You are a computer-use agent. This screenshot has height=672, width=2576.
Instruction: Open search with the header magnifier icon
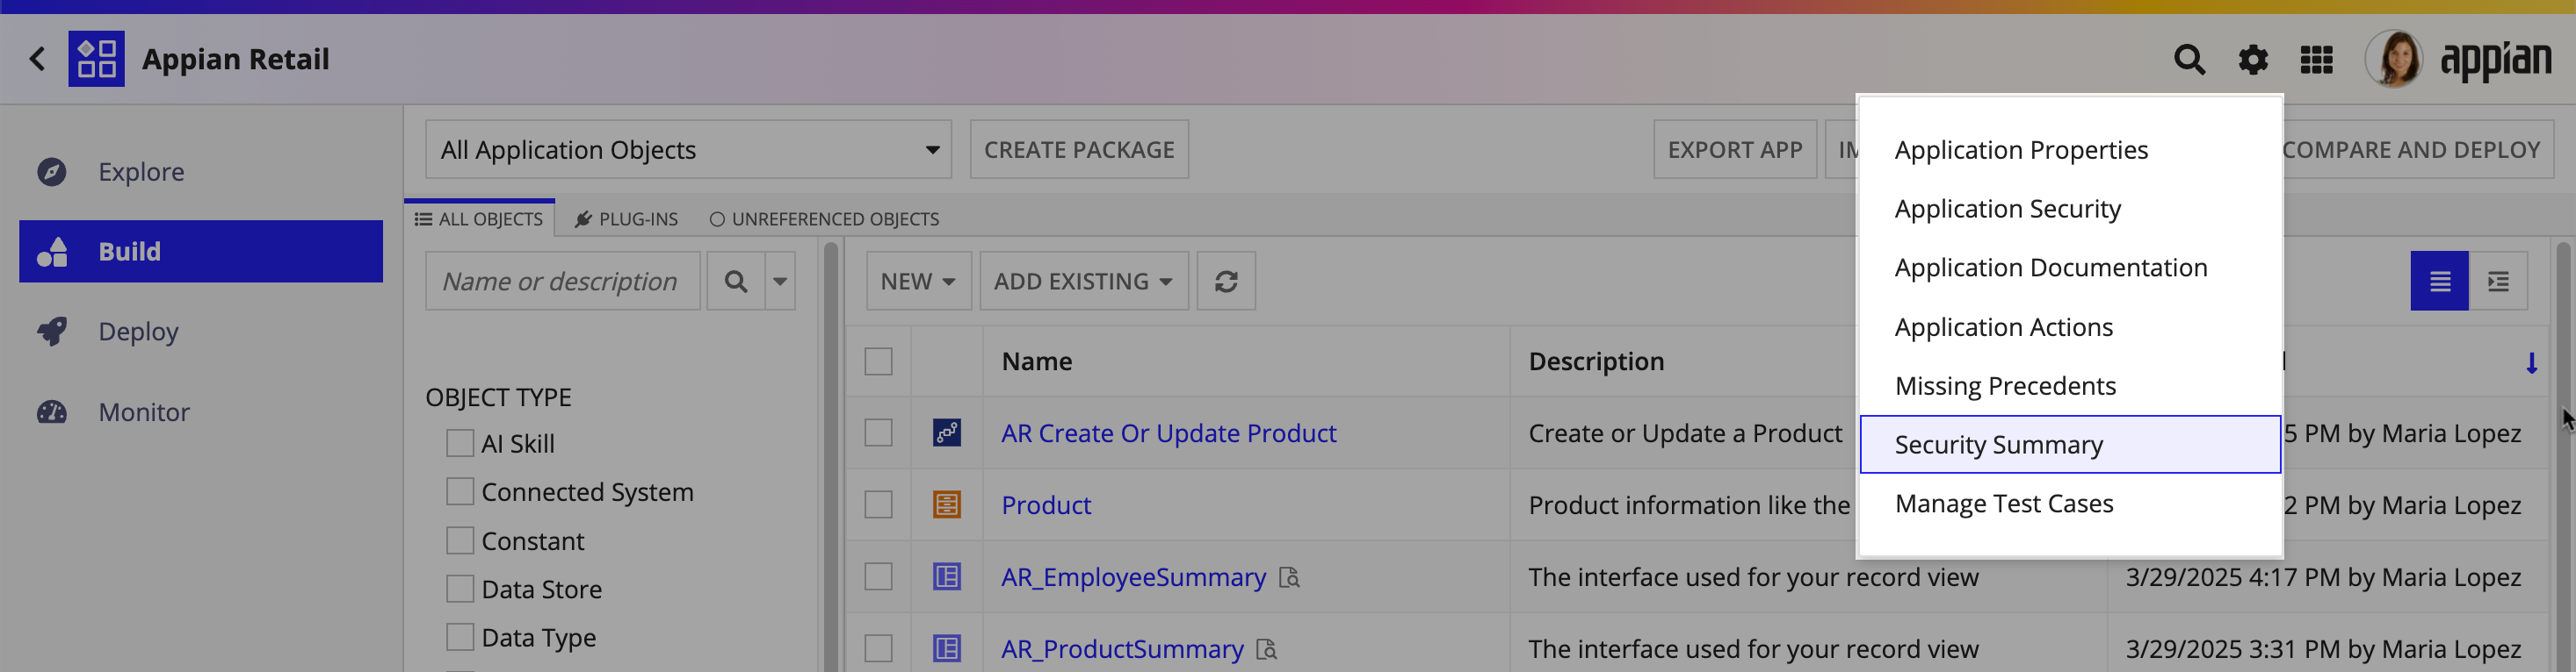pos(2189,60)
